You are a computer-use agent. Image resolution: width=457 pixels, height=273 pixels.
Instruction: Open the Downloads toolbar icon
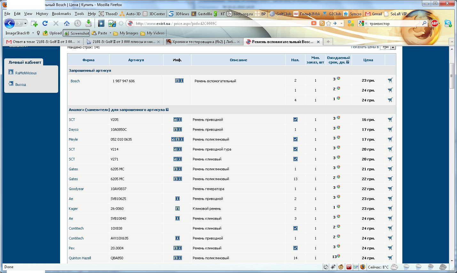pos(89,23)
